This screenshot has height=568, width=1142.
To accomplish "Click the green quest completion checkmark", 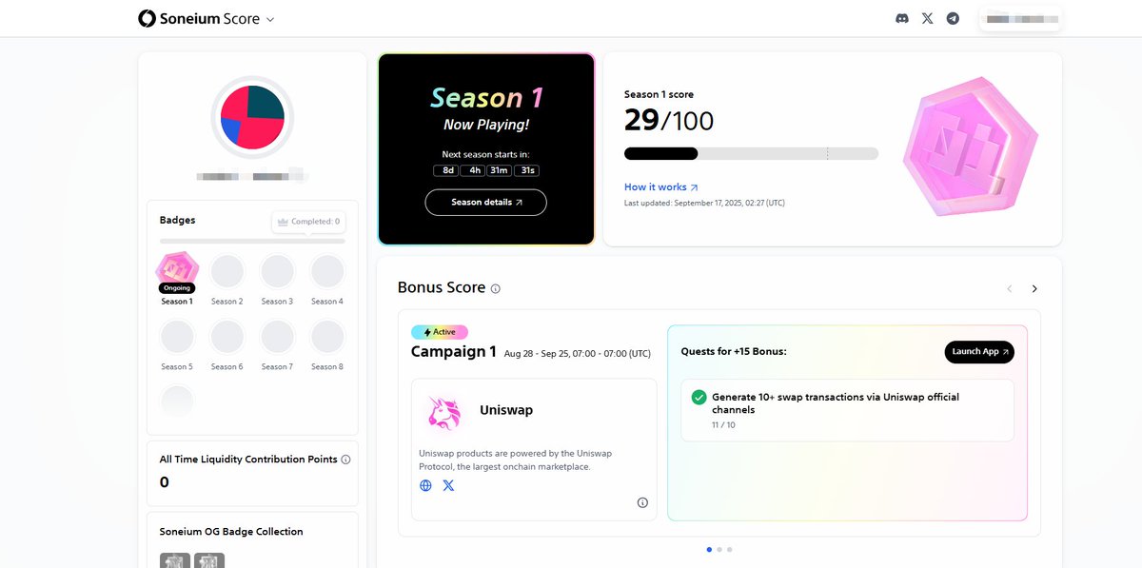I will pyautogui.click(x=699, y=398).
